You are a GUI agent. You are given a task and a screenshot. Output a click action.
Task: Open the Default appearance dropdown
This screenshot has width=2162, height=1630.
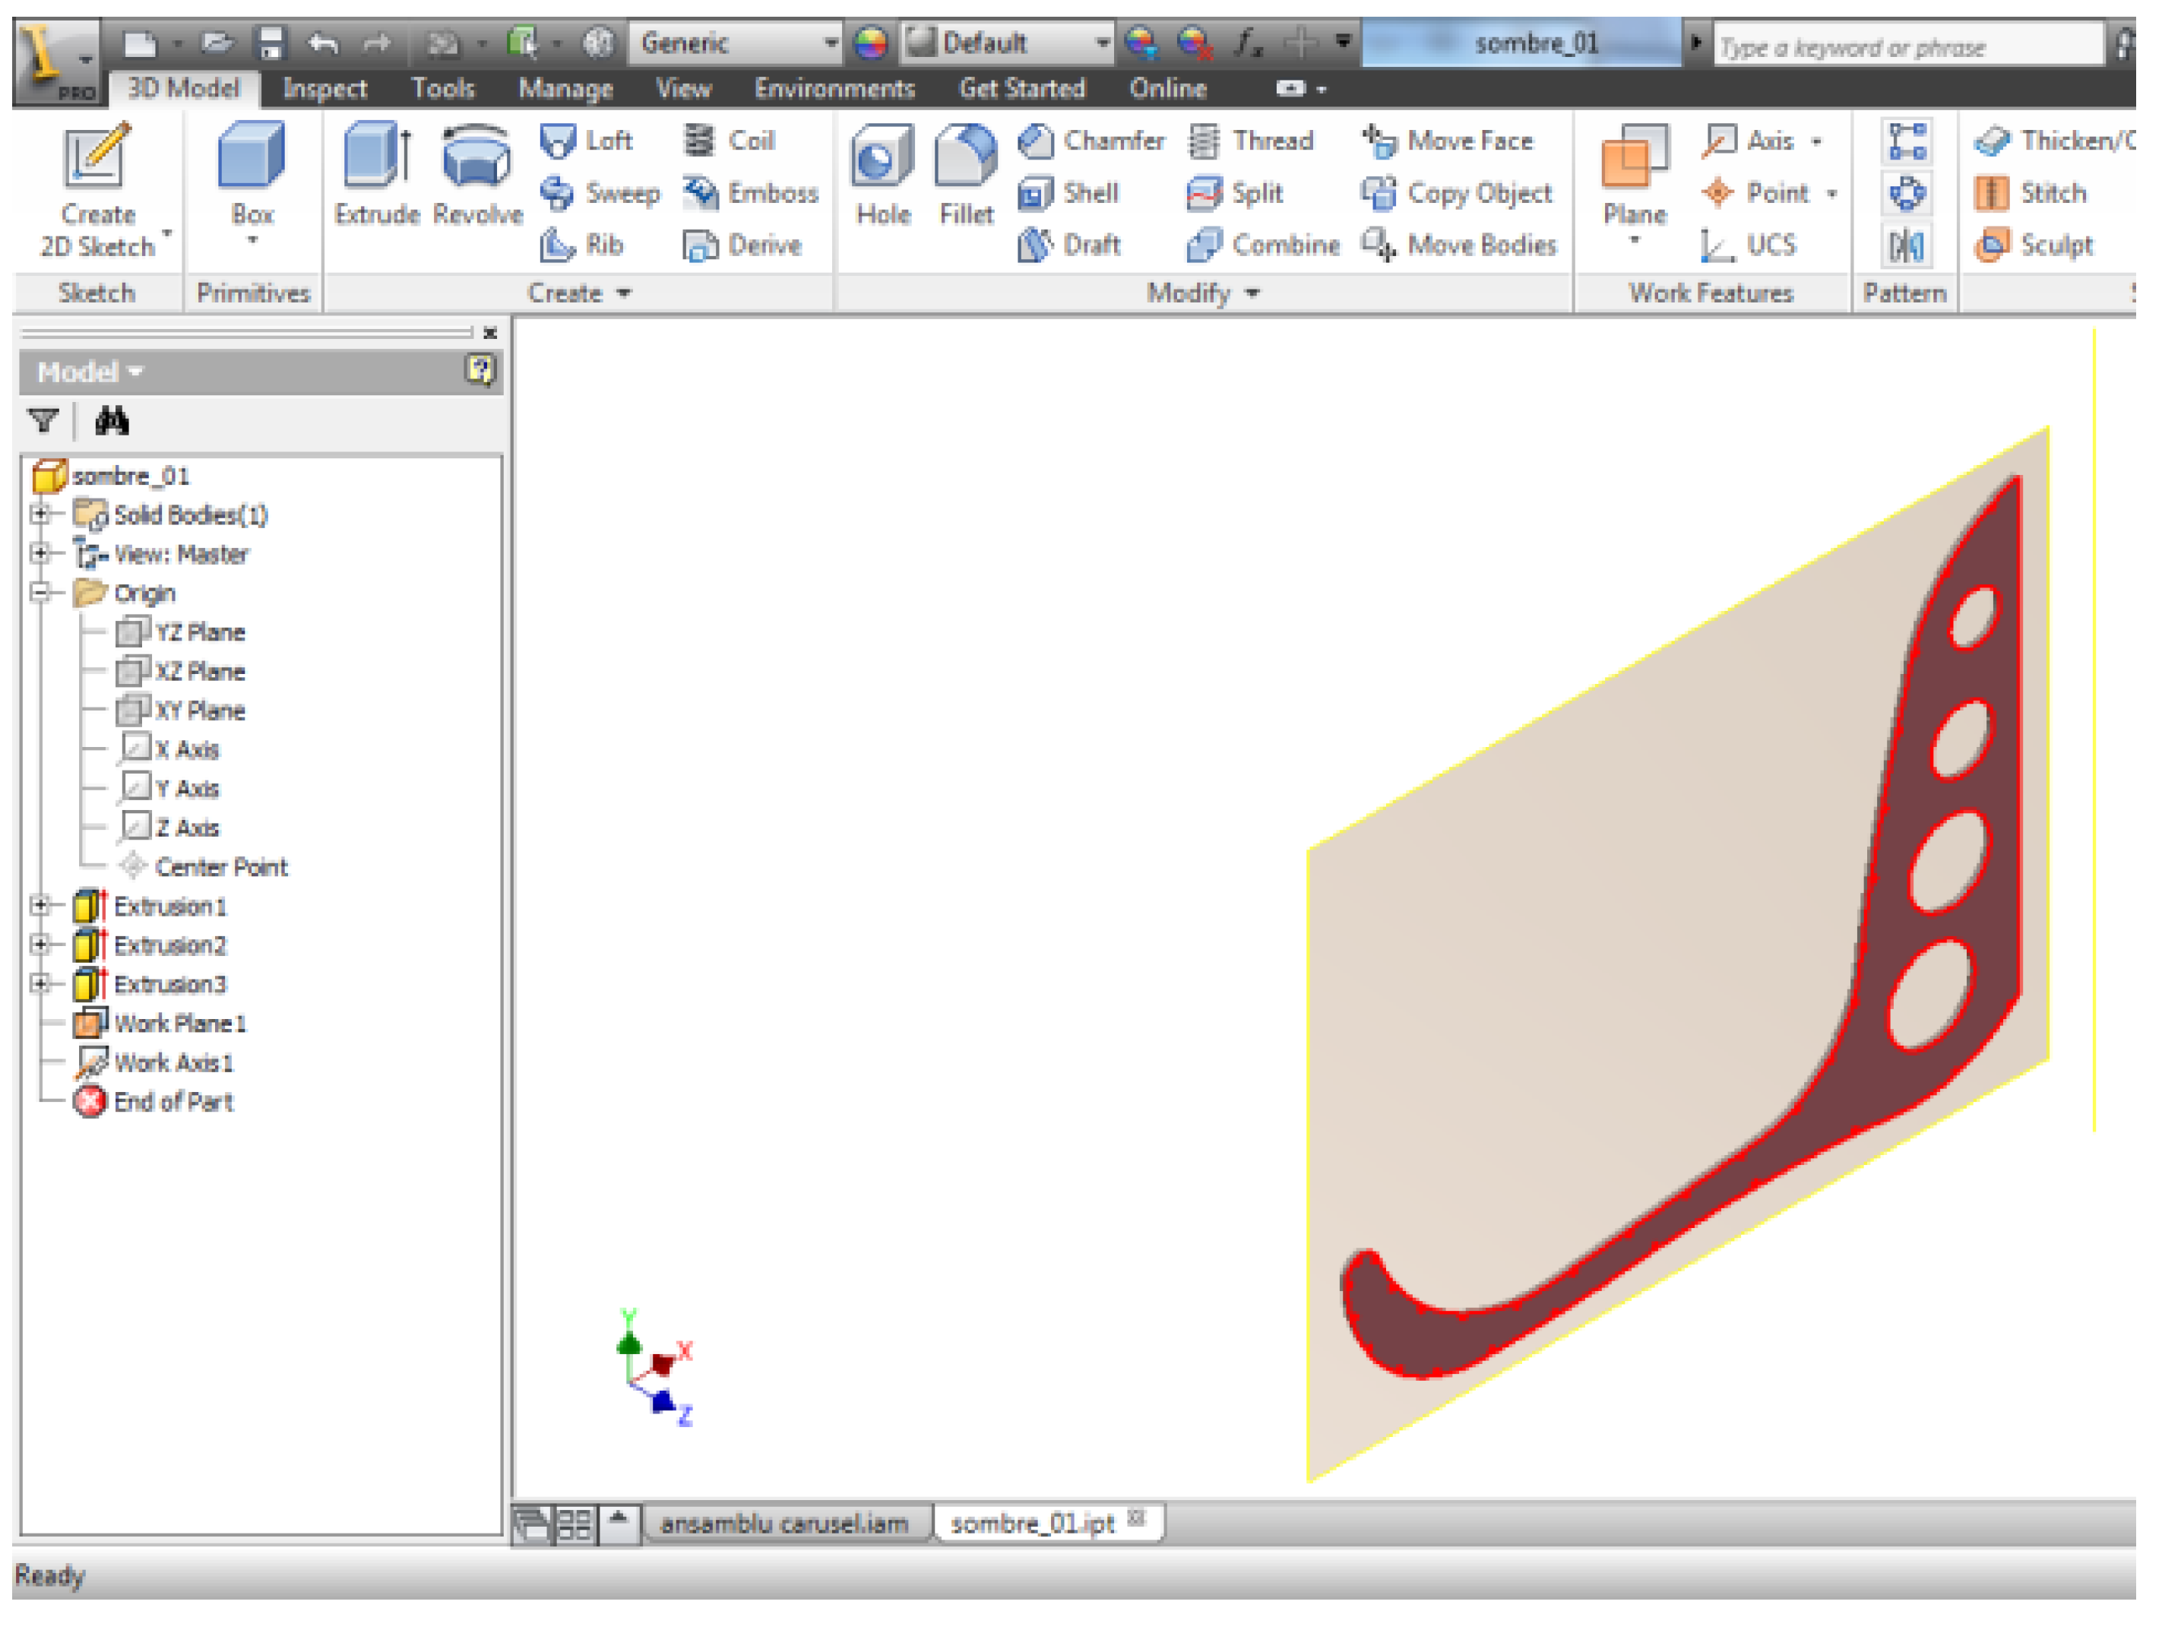[1102, 43]
